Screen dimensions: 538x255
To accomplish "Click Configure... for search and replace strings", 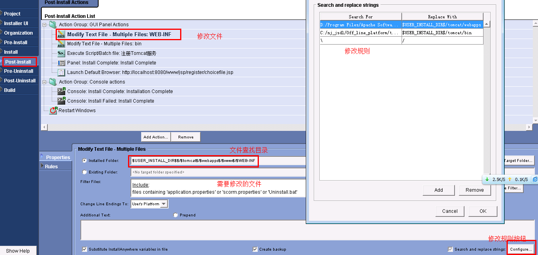I will coord(521,249).
